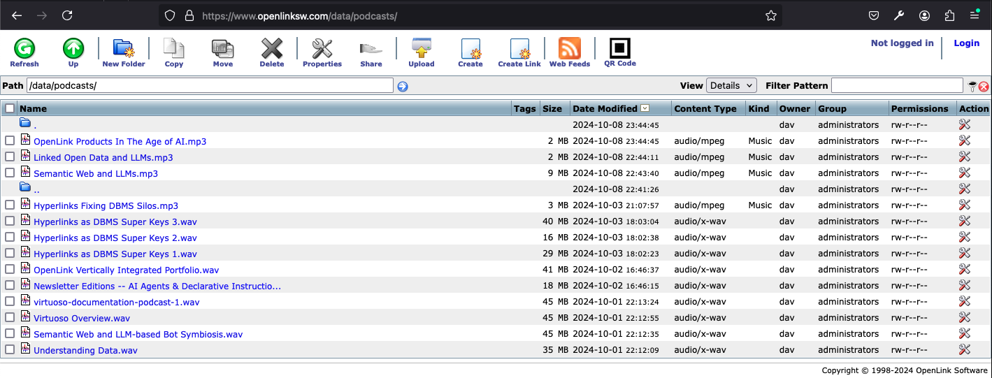Click the '..' parent directory link

[36, 189]
